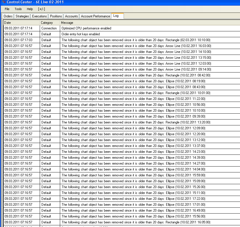Sort by the Date column header

click(x=22, y=23)
